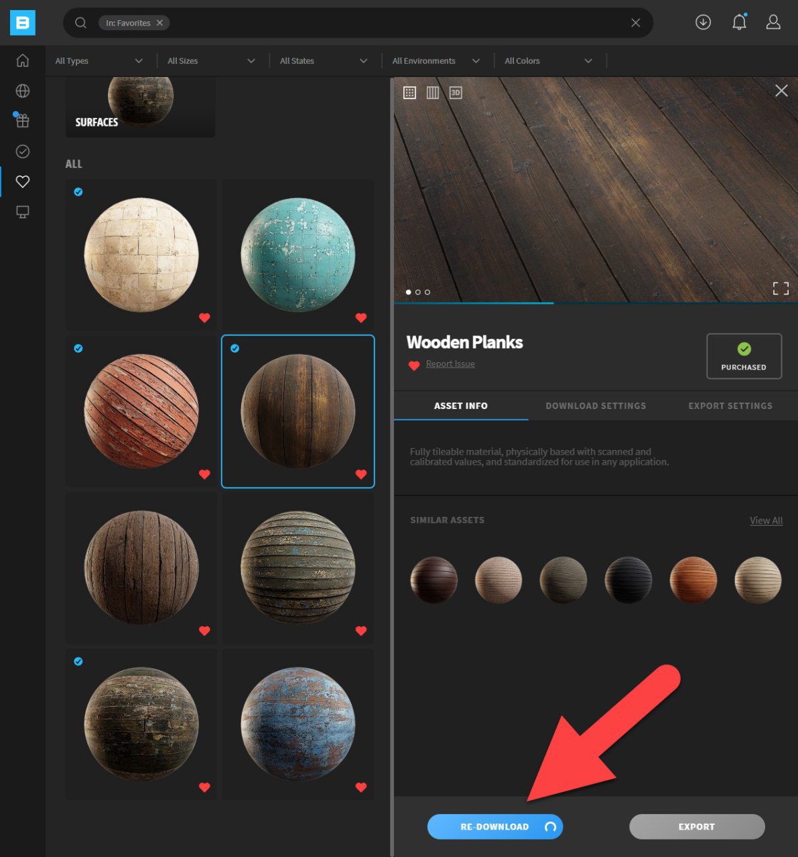The width and height of the screenshot is (798, 857).
Task: Click View All similar assets link
Action: tap(766, 520)
